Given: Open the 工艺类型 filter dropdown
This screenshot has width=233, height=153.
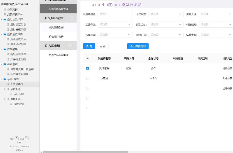Looking at the screenshot, I should tap(115, 24).
